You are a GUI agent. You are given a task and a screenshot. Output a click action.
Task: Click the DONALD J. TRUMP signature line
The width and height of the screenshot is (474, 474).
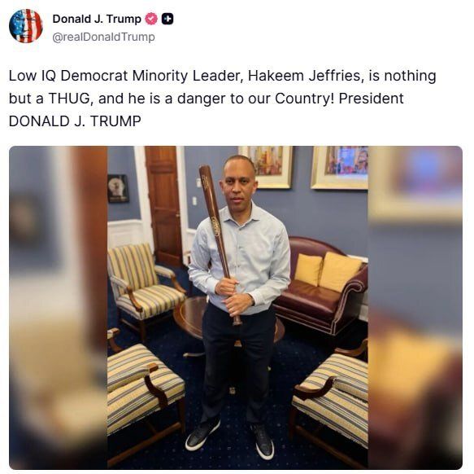(75, 121)
